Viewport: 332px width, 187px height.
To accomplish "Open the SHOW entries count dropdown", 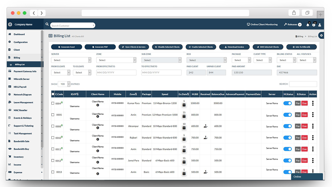I will [x=64, y=84].
